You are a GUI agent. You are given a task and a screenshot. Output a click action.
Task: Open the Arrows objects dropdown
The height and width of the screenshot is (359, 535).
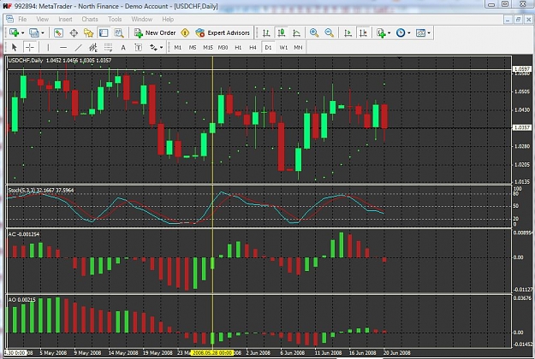pyautogui.click(x=156, y=47)
